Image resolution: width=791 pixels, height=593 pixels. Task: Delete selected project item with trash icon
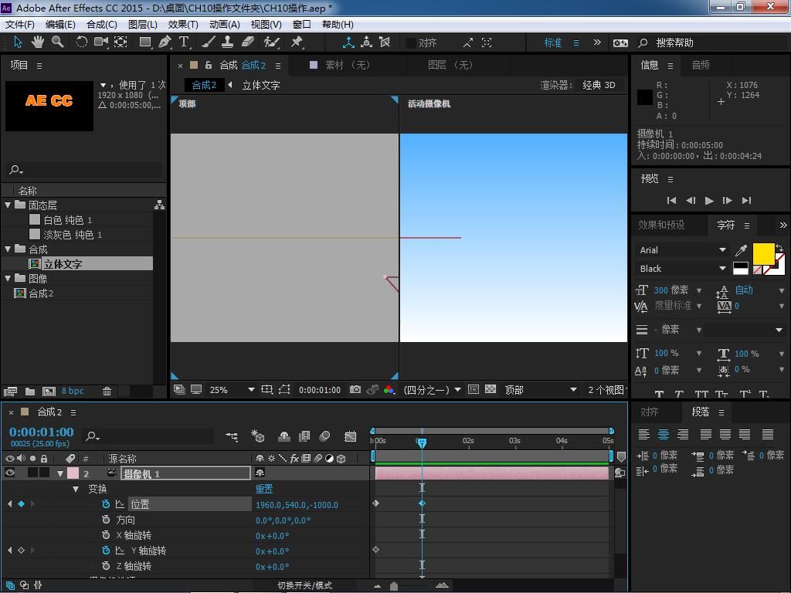point(107,391)
